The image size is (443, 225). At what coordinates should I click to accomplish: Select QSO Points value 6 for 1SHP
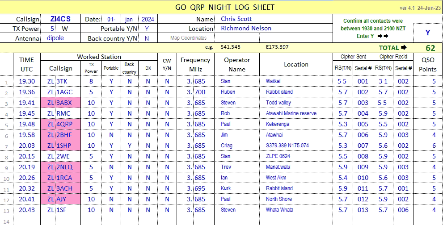point(428,146)
